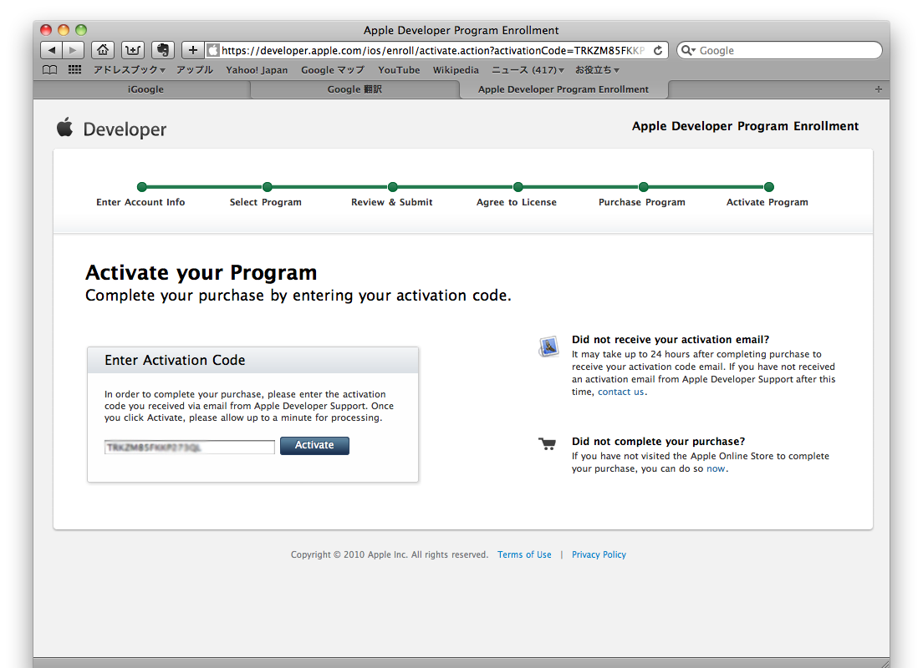The image size is (923, 668).
Task: Go to the Home page icon
Action: [102, 50]
